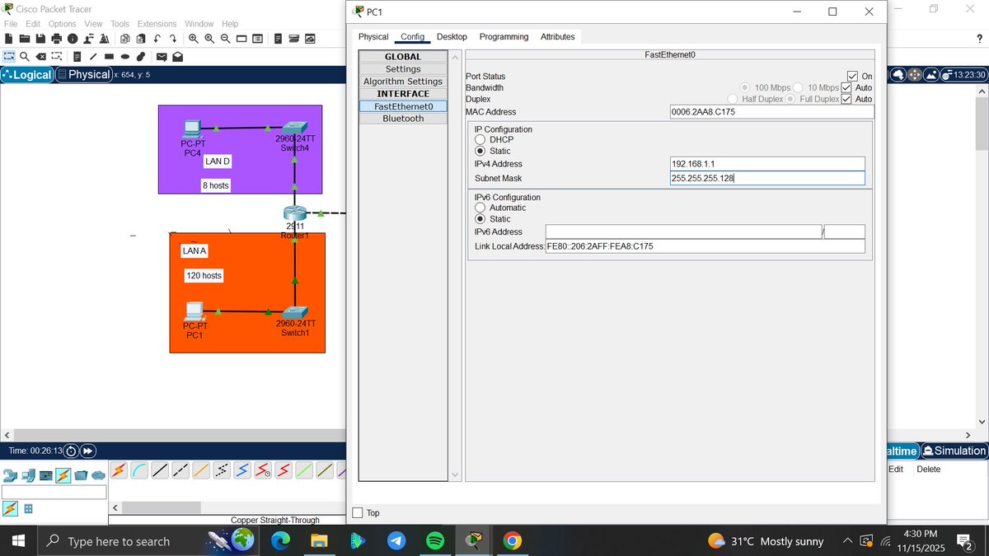Viewport: 989px width, 556px height.
Task: Open the Extensions menu
Action: tap(157, 23)
